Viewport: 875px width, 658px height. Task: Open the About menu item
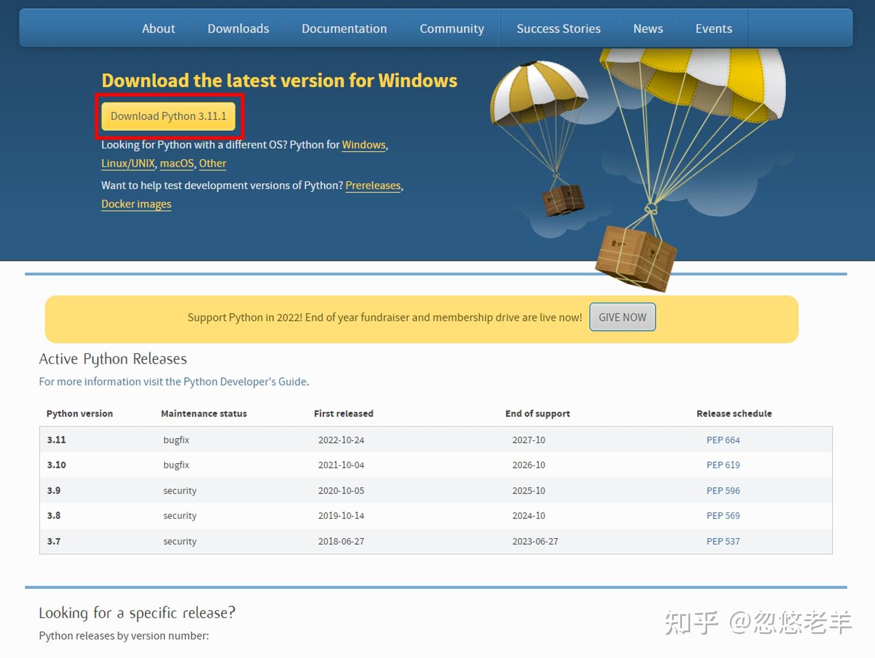158,29
